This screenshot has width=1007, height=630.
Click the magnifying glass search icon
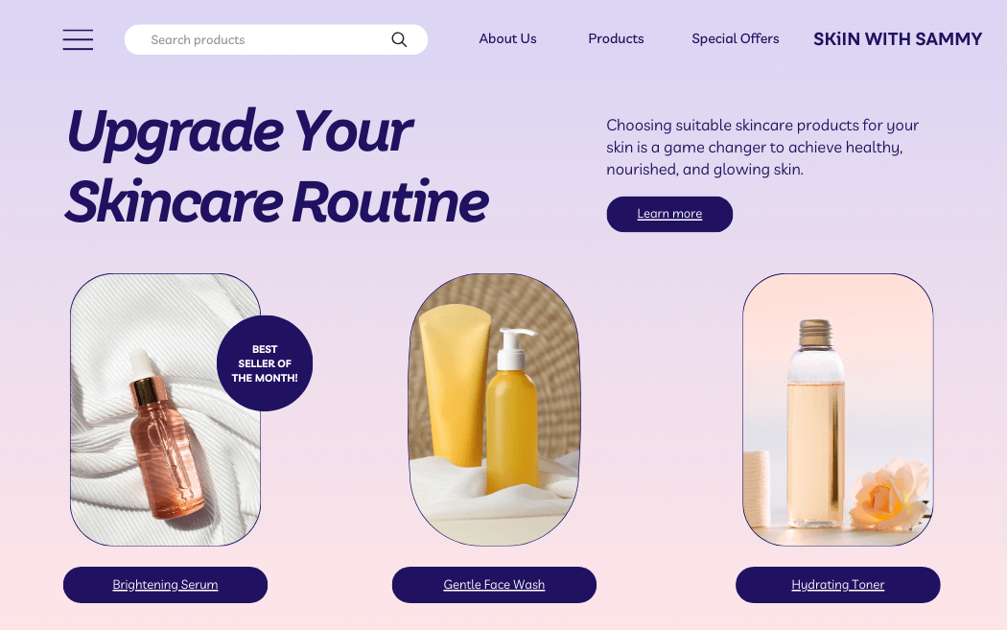pyautogui.click(x=399, y=40)
